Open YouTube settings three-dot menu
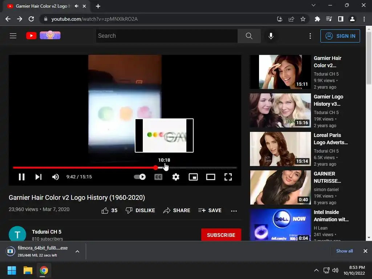 310,36
